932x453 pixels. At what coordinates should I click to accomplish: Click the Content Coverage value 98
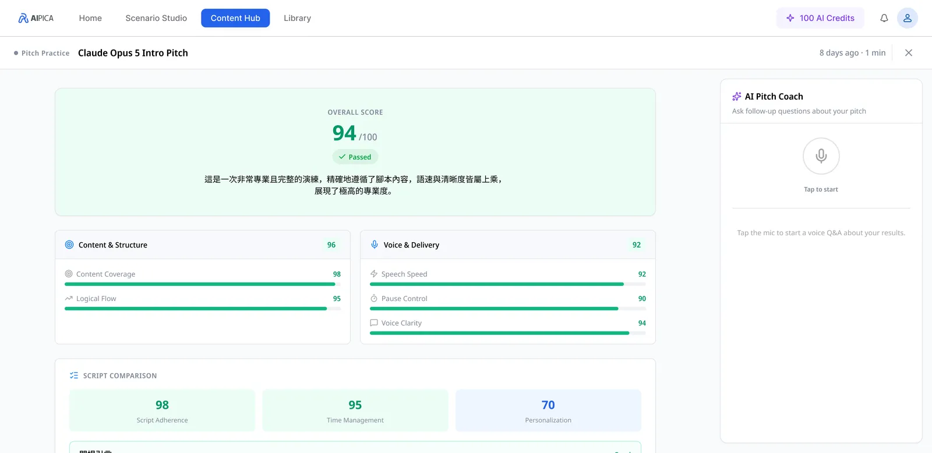[337, 274]
